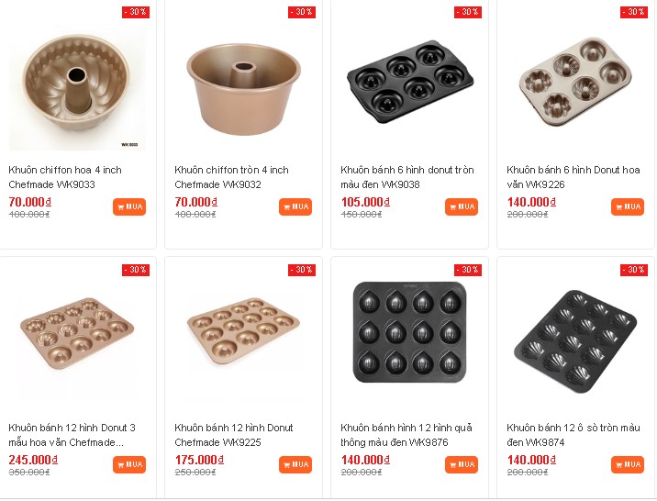This screenshot has width=657, height=501.
Task: View the chiffon hoa WK9033 mold image
Action: tap(76, 90)
